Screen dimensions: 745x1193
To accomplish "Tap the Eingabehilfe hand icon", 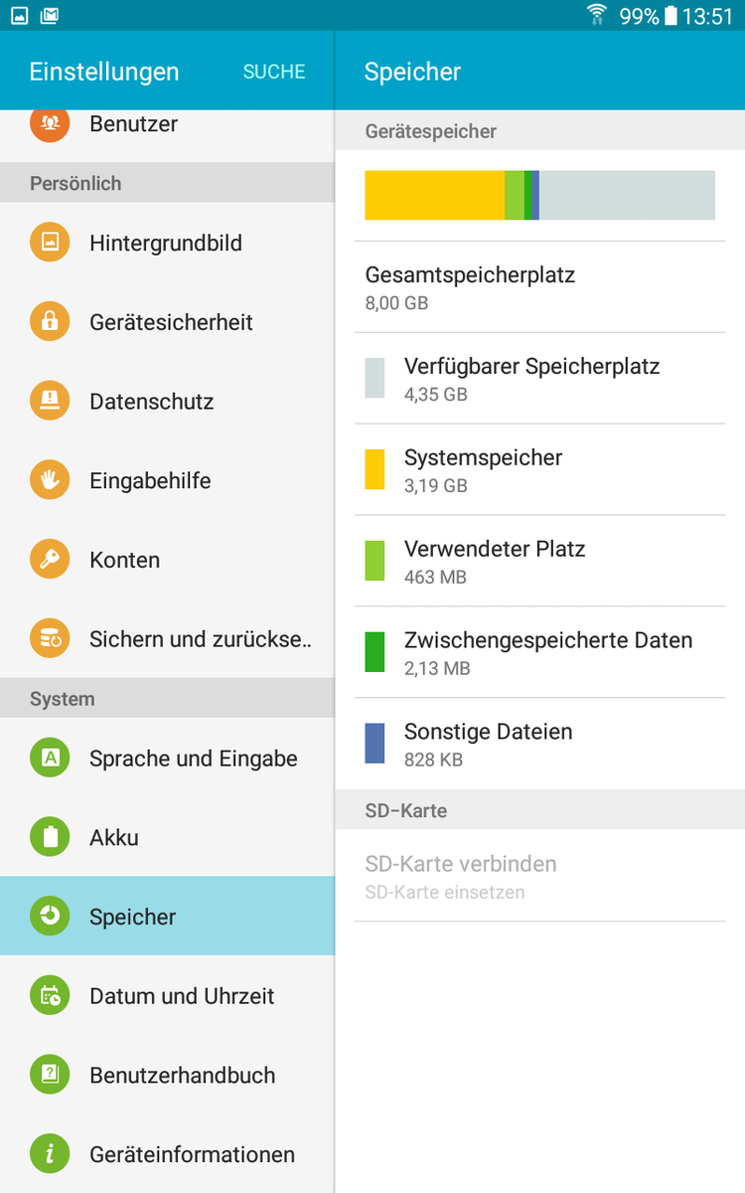I will 50,480.
